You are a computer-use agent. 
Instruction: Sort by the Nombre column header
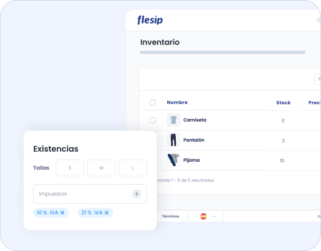tap(177, 102)
